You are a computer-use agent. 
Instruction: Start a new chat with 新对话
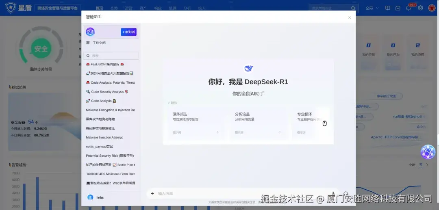click(x=128, y=32)
